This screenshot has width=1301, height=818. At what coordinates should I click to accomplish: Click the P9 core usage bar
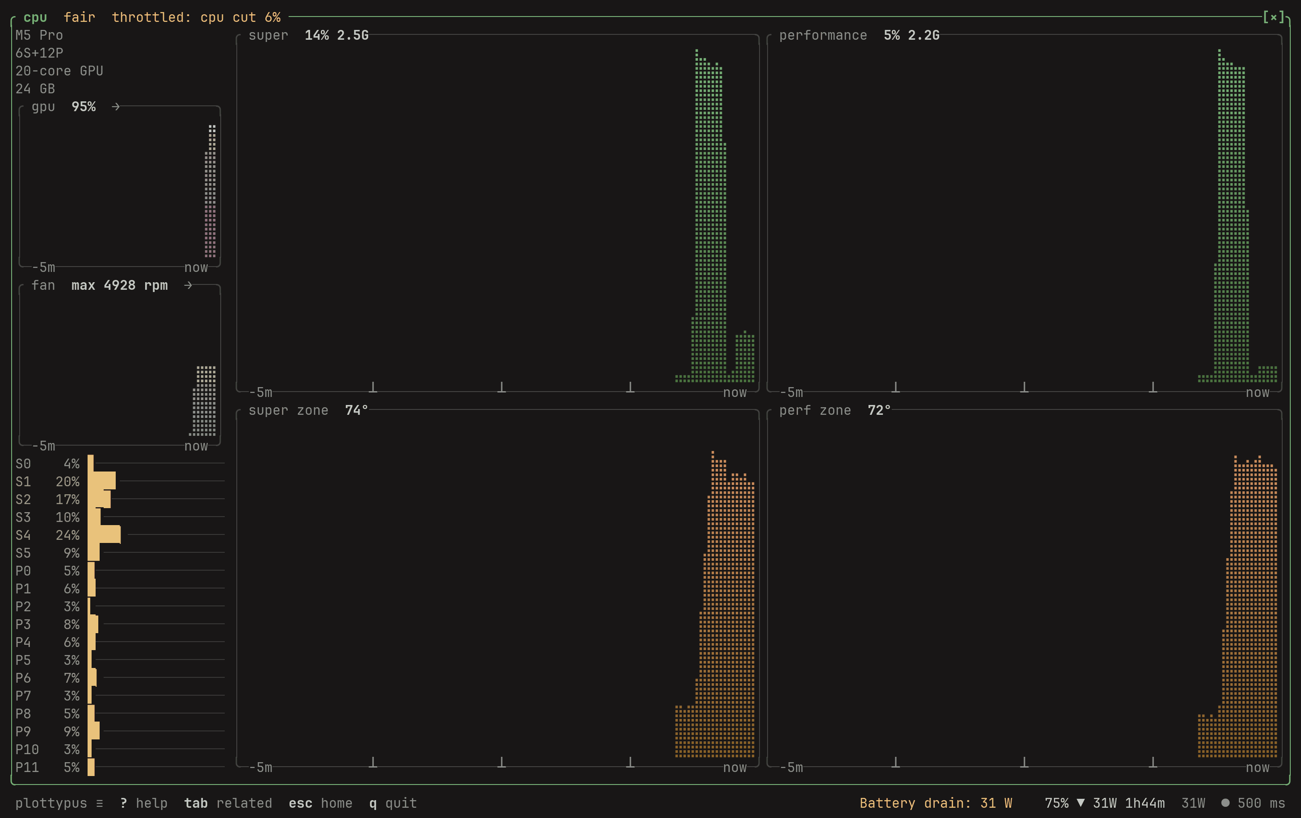93,731
